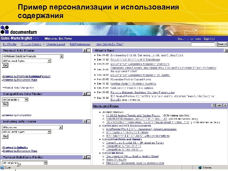Click the Internet zone icon in status bar

(200, 168)
